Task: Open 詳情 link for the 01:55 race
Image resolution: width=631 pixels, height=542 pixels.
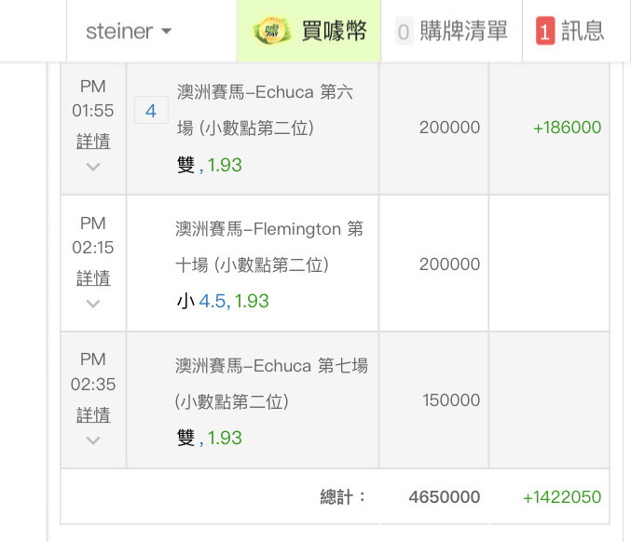Action: tap(93, 142)
